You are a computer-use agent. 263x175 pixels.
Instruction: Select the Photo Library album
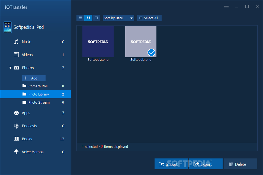pos(36,94)
